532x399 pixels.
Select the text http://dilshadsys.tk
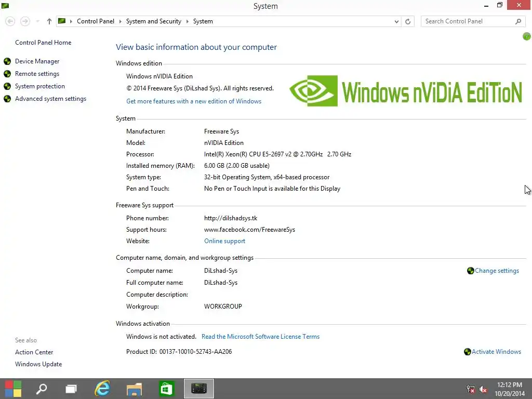[x=231, y=218]
